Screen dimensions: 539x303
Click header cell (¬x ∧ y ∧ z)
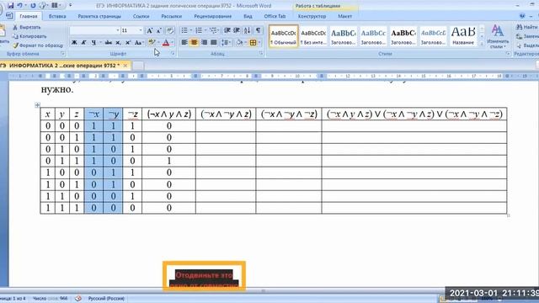[x=168, y=114]
